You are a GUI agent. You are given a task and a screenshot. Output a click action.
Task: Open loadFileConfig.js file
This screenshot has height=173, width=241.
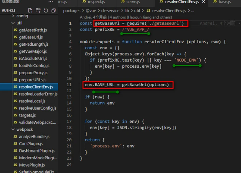pos(34,66)
